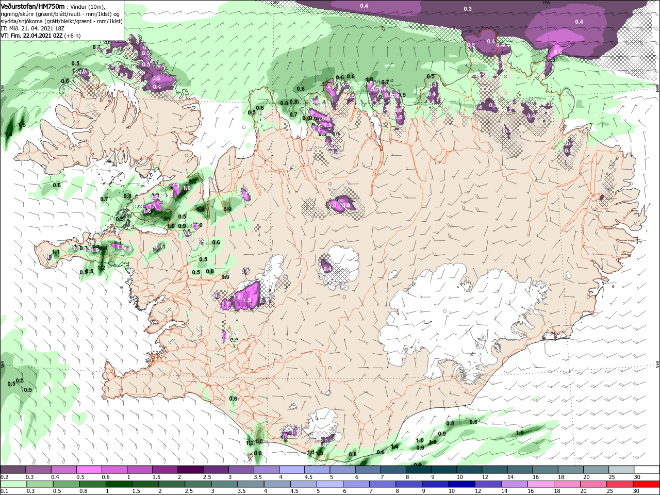Choose the light lavender snow-scale swatch labeled 4
The image size is (660, 495).
[292, 470]
